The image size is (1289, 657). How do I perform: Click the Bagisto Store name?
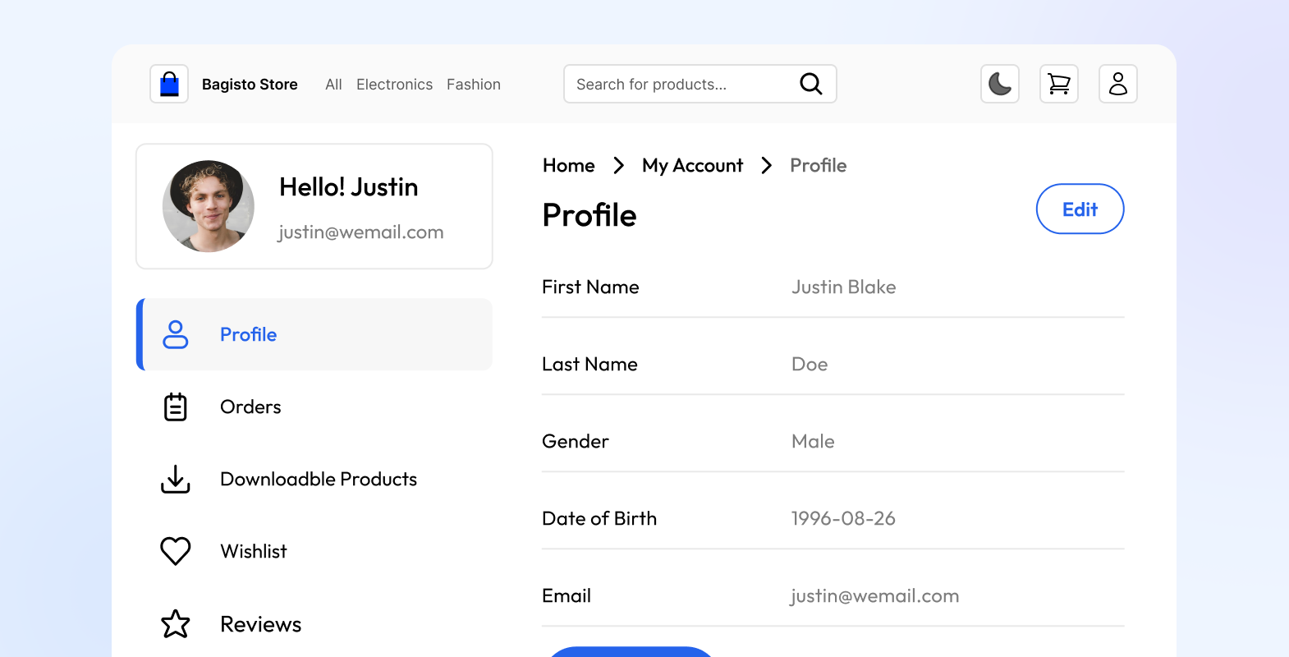tap(250, 85)
